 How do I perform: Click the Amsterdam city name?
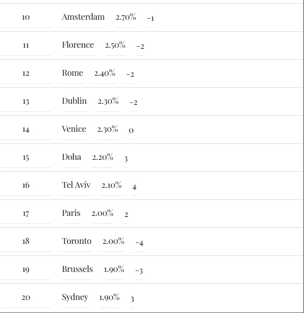tap(83, 17)
